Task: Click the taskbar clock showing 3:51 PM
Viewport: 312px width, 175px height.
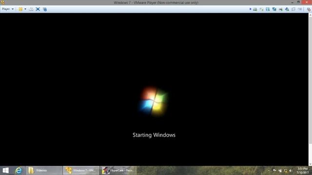Action: tap(303, 171)
